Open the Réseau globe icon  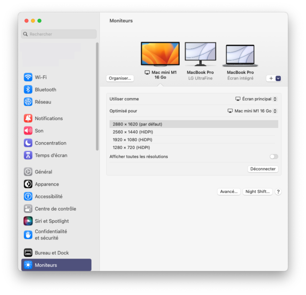[28, 102]
